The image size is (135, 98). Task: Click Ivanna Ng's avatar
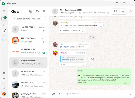[55, 23]
